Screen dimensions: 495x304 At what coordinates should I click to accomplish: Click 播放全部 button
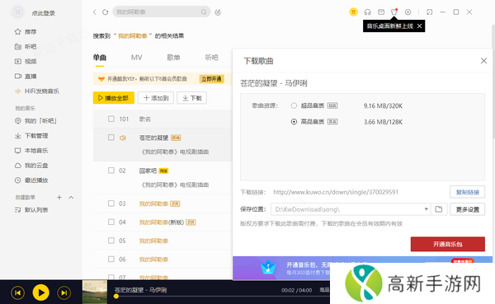click(114, 98)
